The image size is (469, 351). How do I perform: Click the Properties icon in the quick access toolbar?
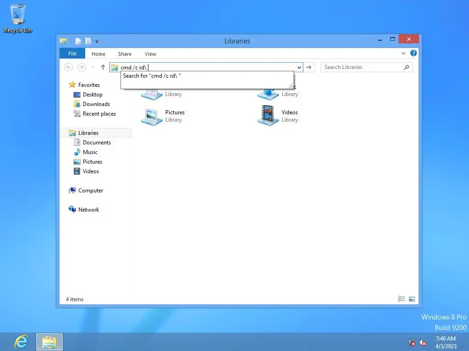tap(78, 41)
